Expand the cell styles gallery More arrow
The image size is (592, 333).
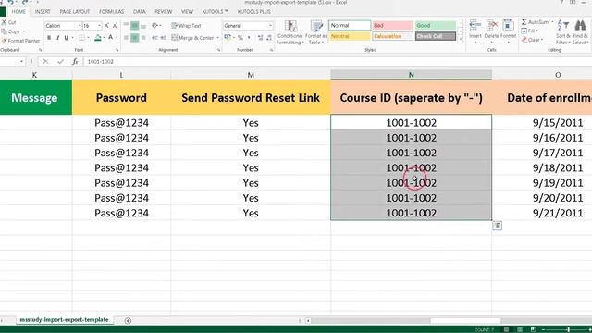[x=461, y=39]
